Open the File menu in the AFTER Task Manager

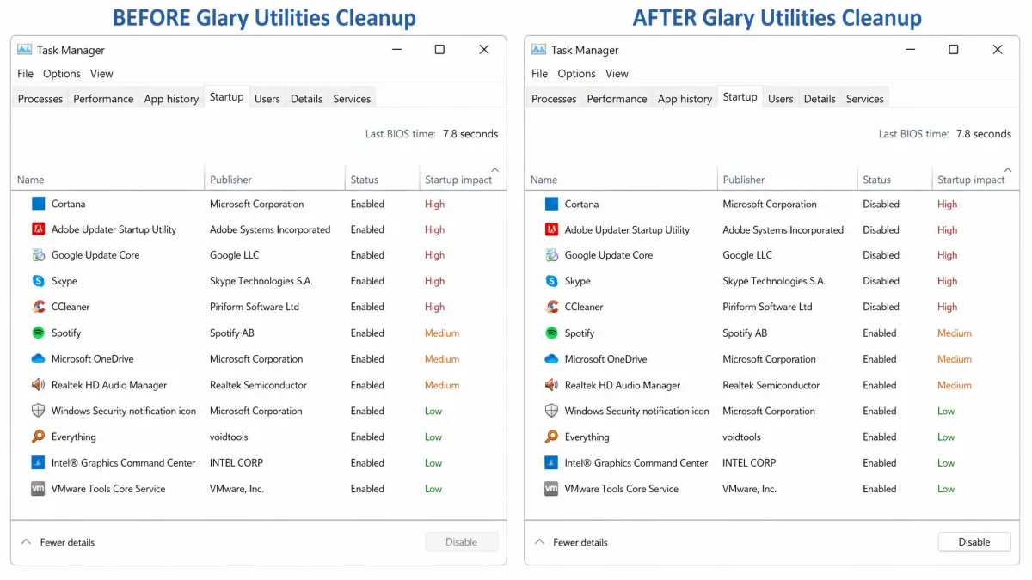[x=539, y=74]
